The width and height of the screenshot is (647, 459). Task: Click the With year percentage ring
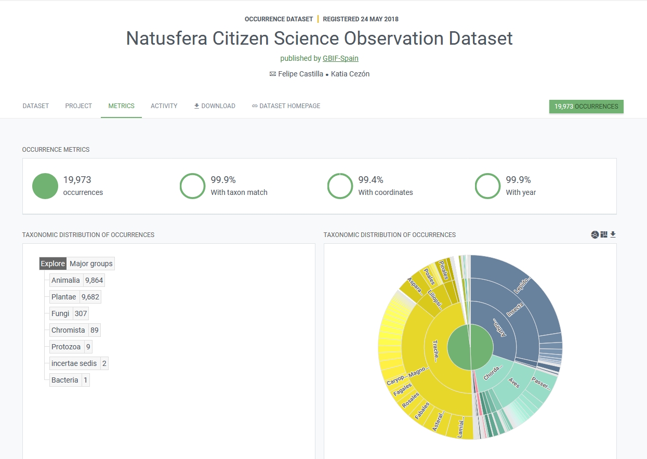coord(487,186)
